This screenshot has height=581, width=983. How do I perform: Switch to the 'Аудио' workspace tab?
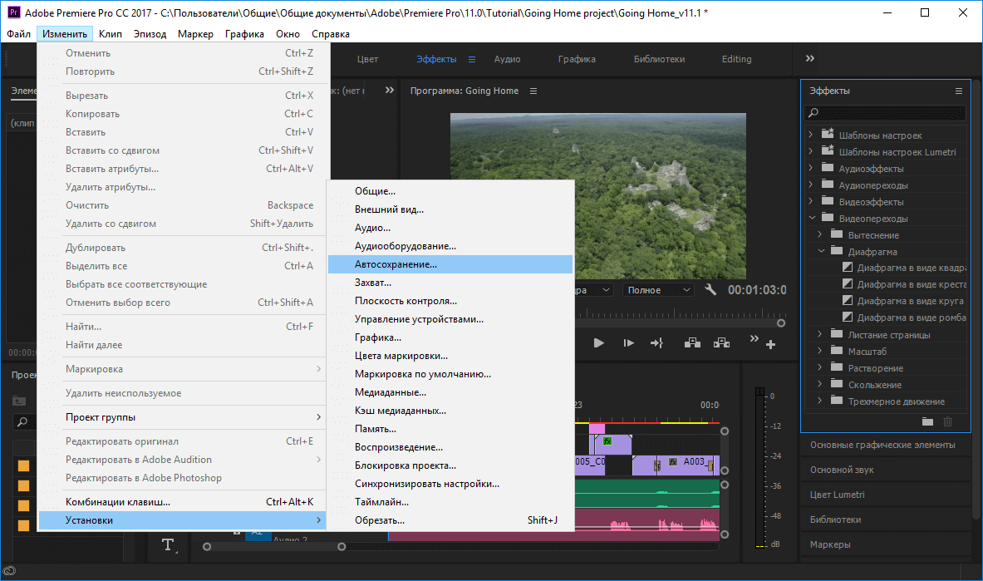click(x=507, y=59)
